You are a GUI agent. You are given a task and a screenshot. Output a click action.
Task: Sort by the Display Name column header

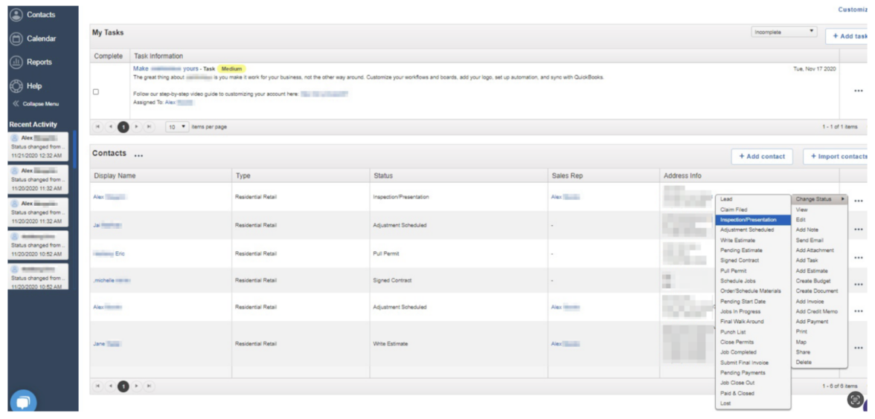point(115,176)
